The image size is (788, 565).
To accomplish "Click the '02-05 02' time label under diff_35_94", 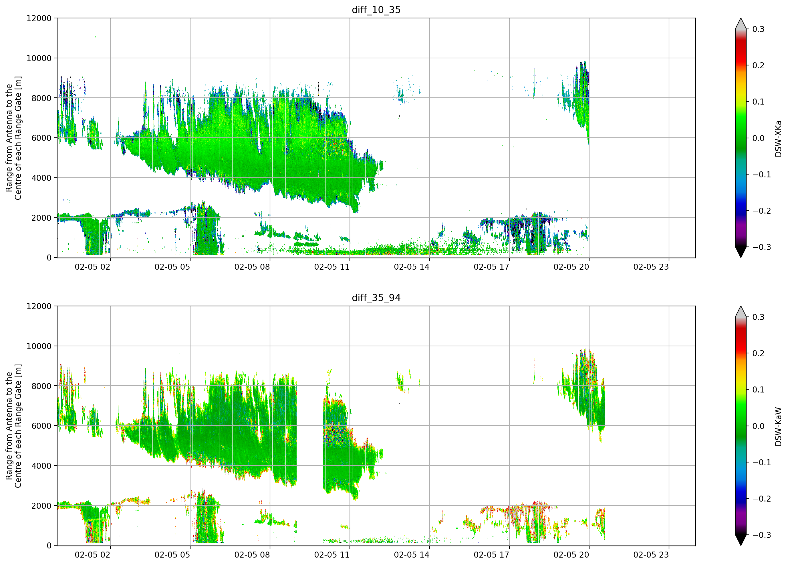I will point(92,555).
